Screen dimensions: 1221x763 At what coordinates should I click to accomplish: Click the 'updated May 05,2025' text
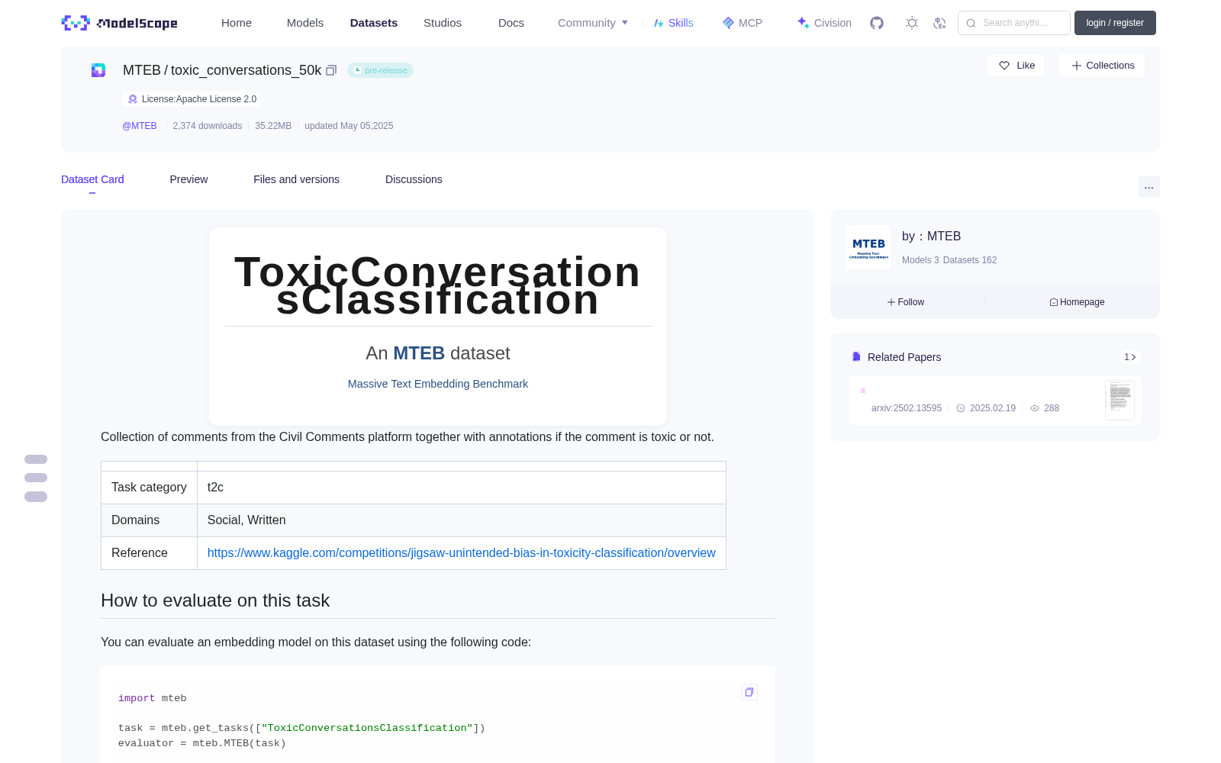point(349,126)
